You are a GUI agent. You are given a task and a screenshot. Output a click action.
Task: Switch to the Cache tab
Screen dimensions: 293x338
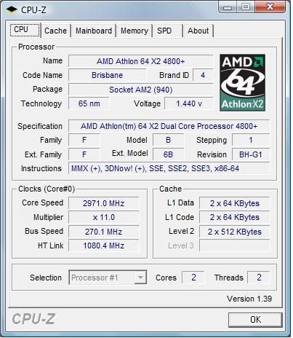click(55, 31)
